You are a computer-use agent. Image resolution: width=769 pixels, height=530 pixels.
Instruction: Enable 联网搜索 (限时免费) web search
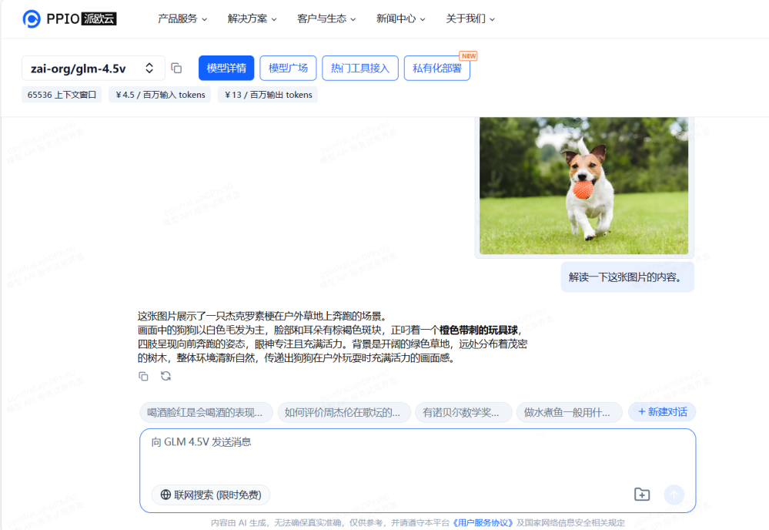[209, 495]
